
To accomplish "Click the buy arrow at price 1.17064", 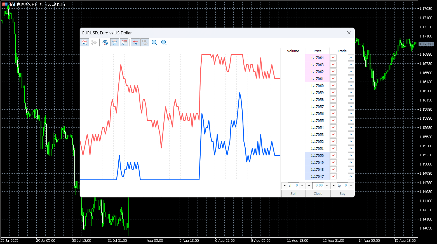I will 351,58.
